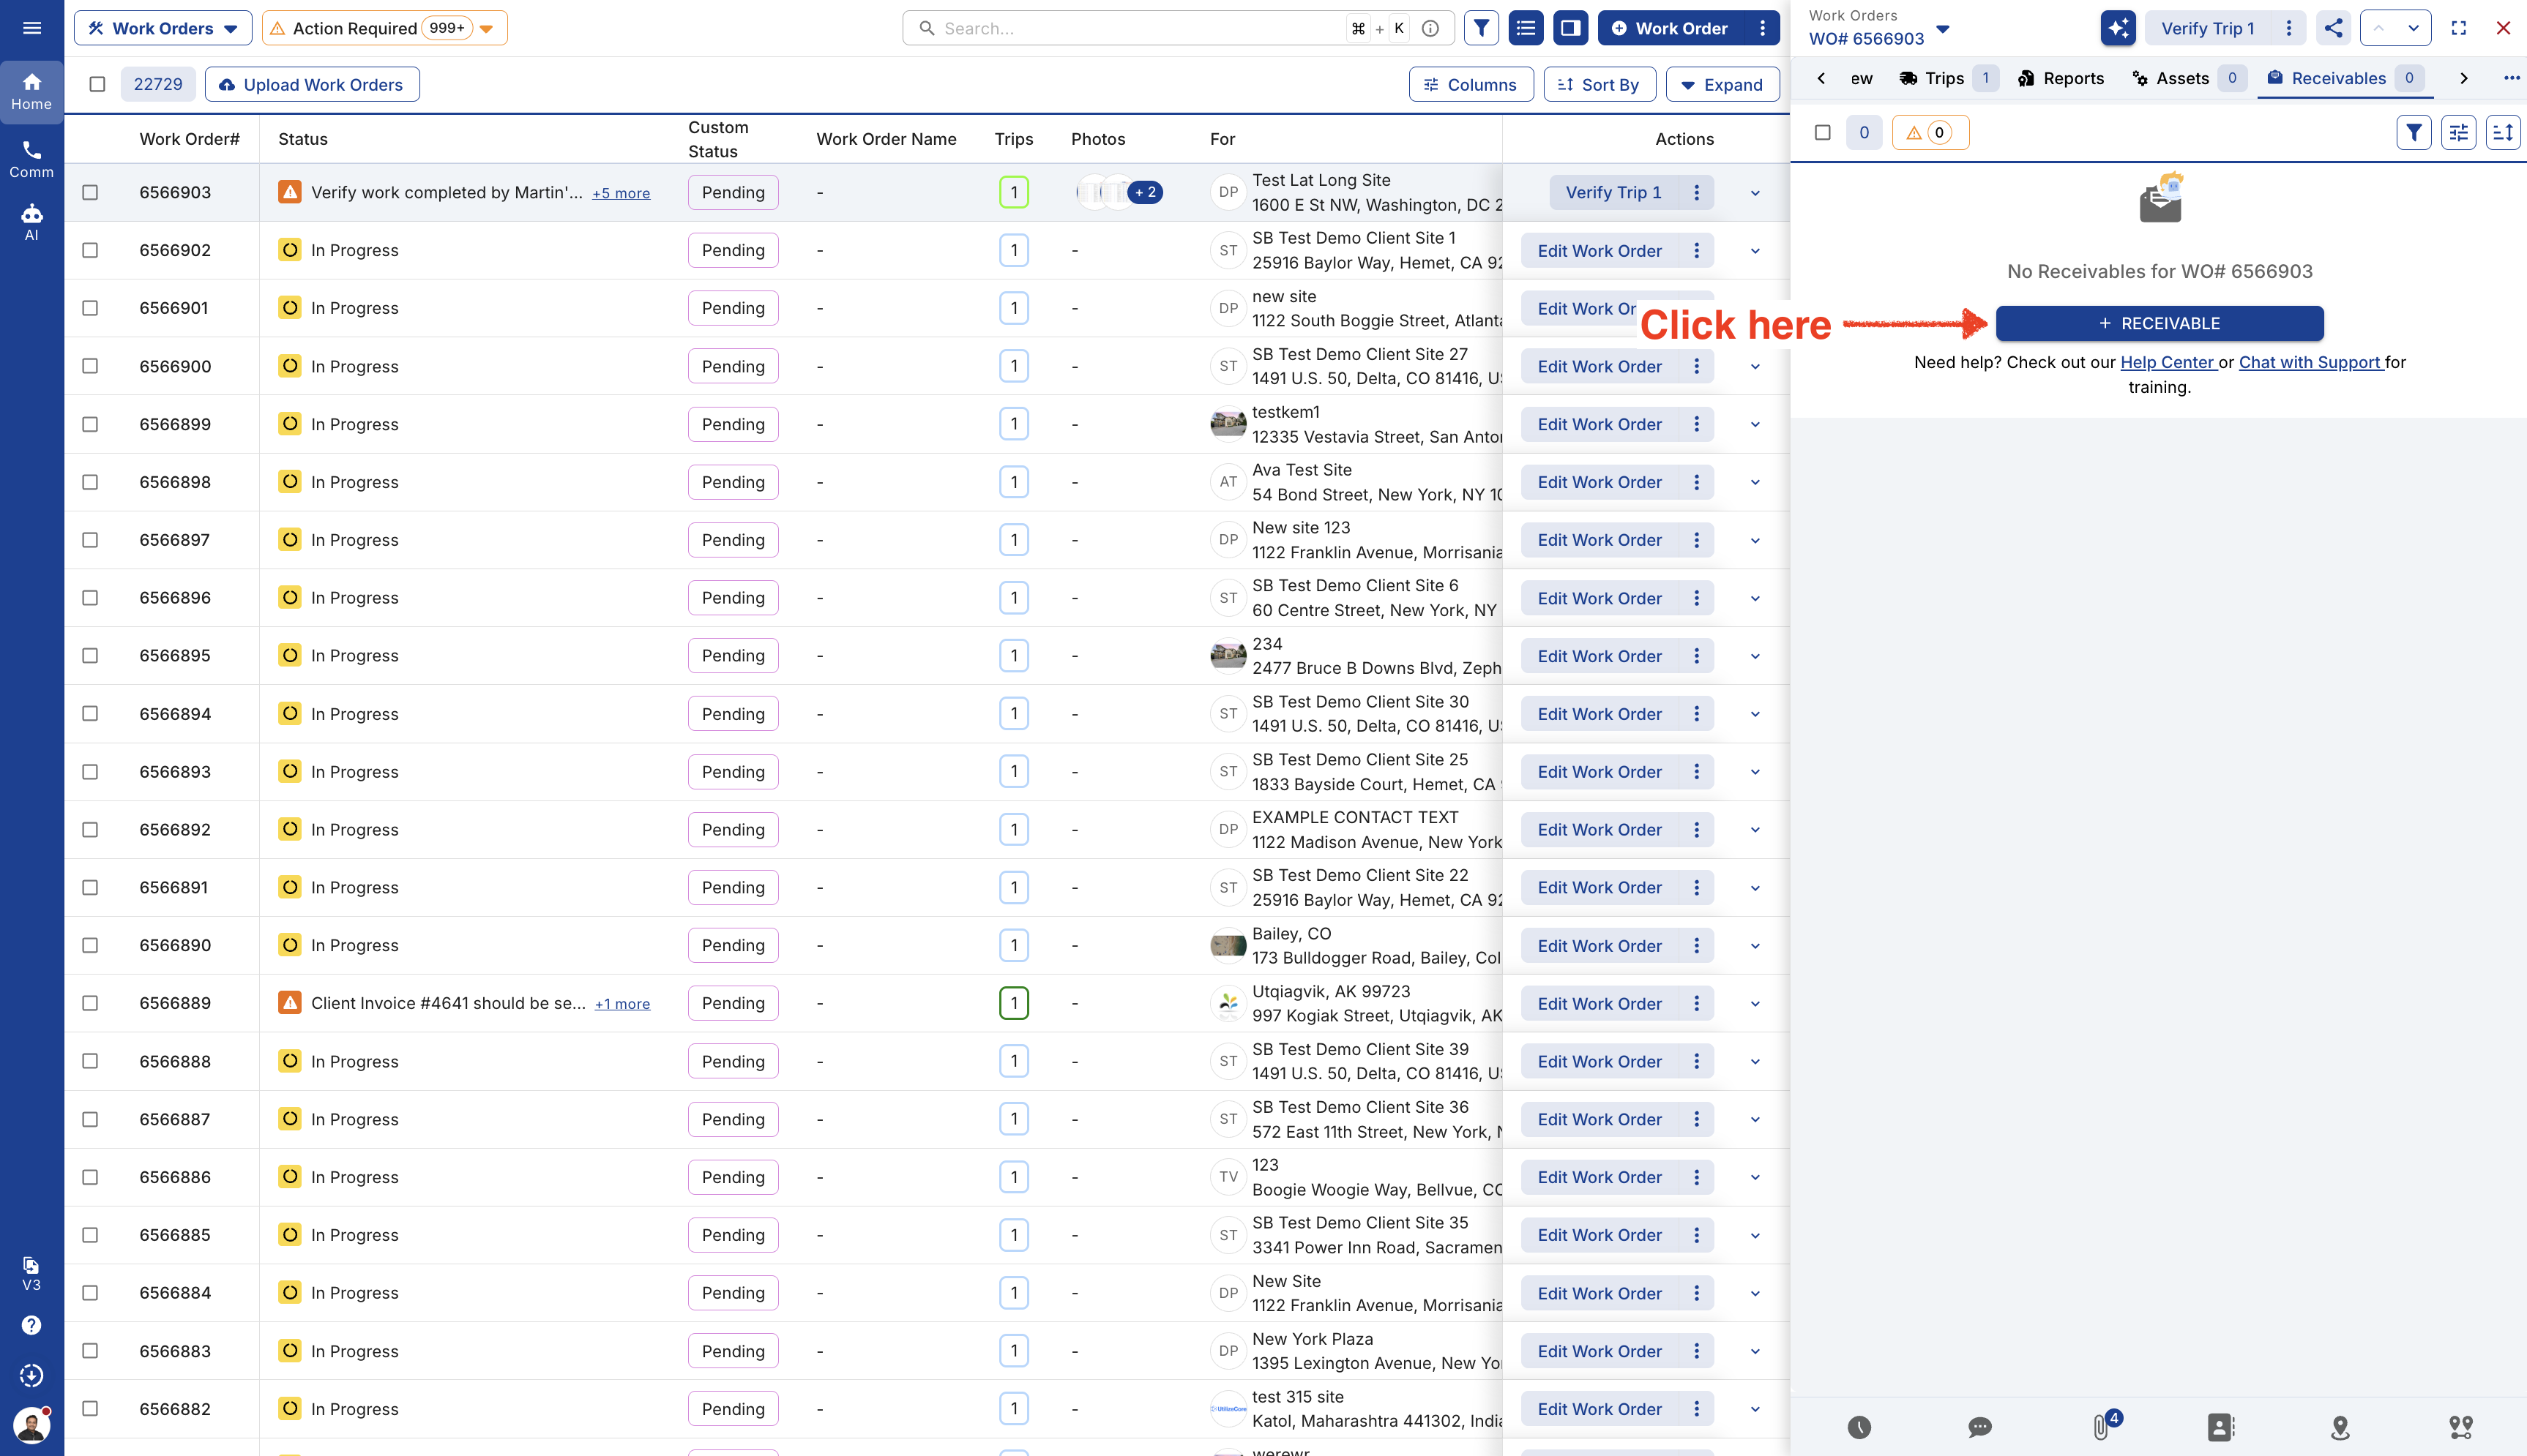
Task: Expand row chevron for work order 6566902
Action: [x=1755, y=251]
